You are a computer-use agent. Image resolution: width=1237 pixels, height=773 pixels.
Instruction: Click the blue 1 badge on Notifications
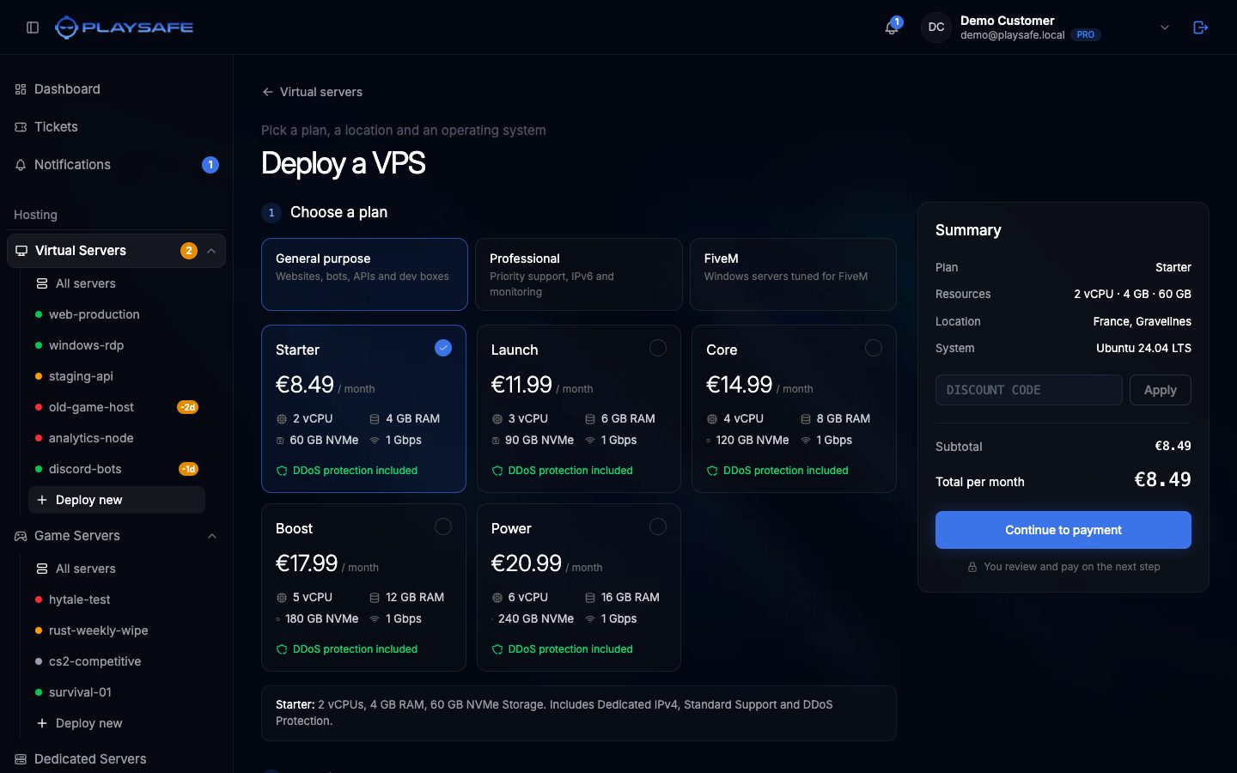point(210,165)
